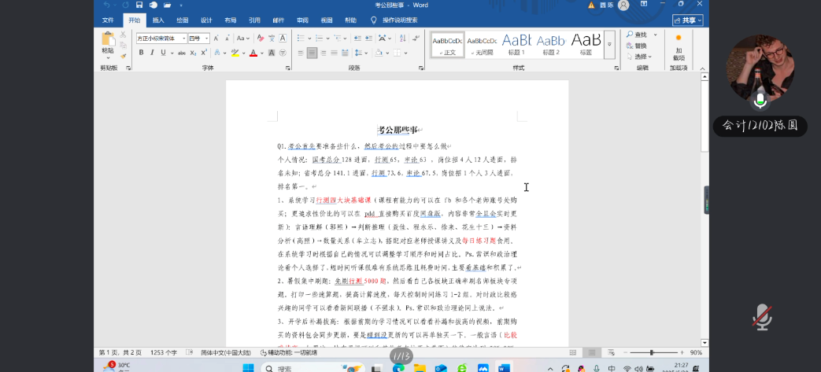Click the bulleted list icon
The height and width of the screenshot is (372, 821).
tap(300, 38)
